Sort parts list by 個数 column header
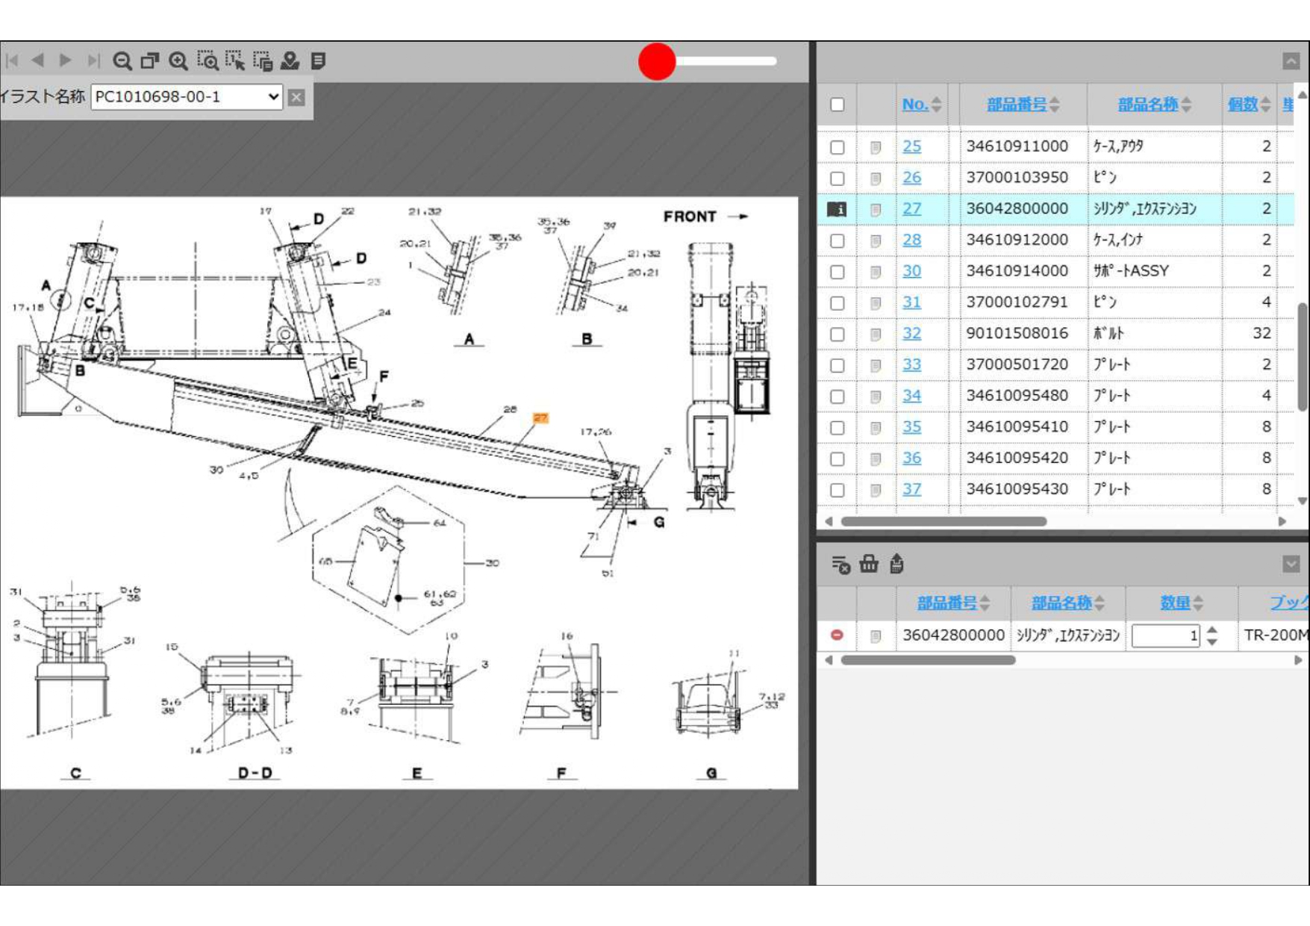The image size is (1310, 926). pyautogui.click(x=1243, y=105)
